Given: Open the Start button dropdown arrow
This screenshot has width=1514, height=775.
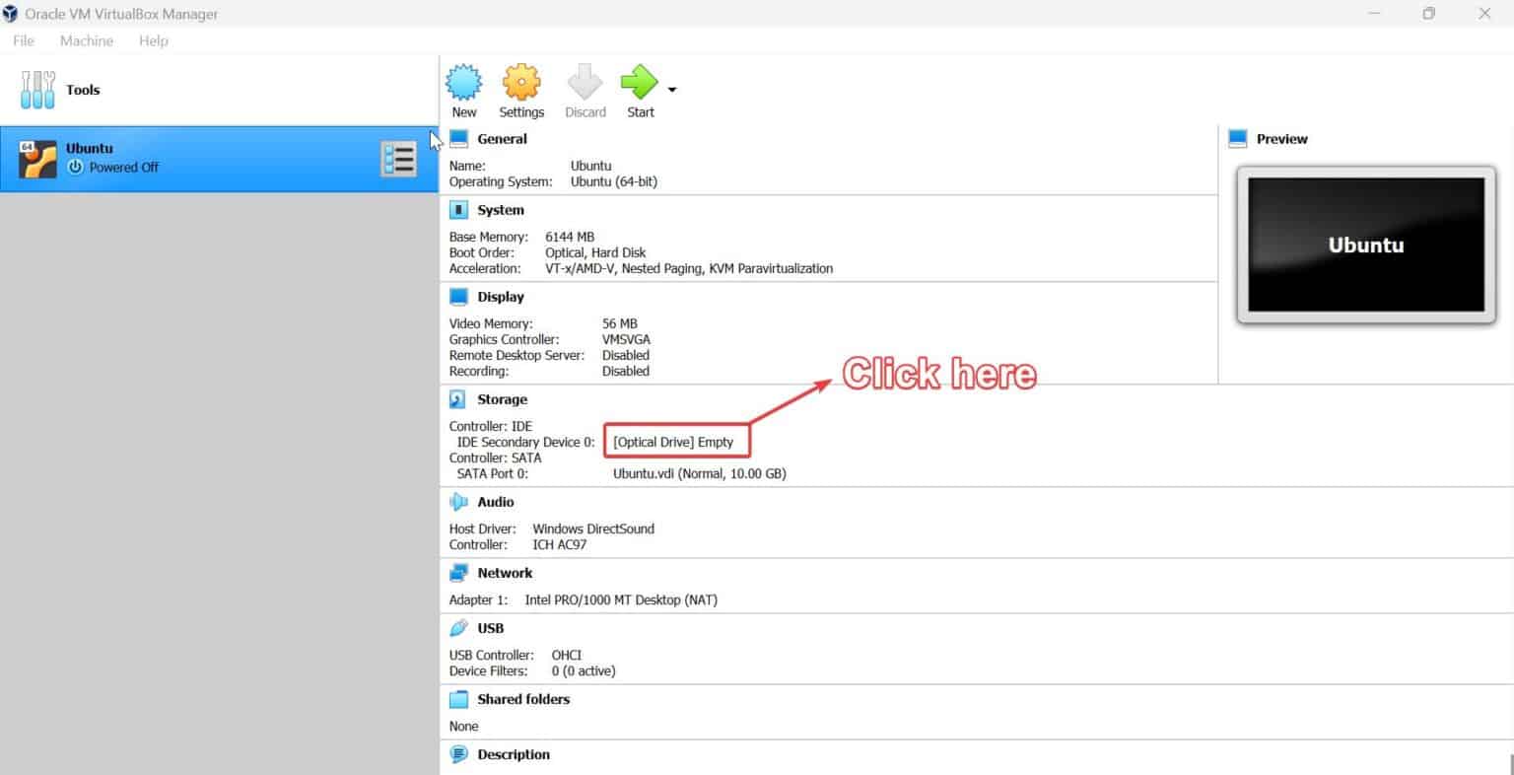Looking at the screenshot, I should pos(672,88).
